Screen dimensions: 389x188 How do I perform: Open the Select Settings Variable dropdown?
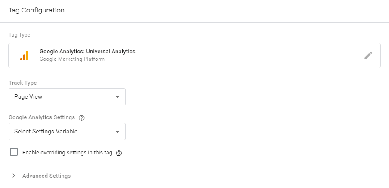tap(67, 132)
